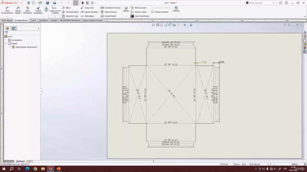The width and height of the screenshot is (307, 172).
Task: Expand the dropdown below Akıllı Ölçümlendirme
Action: [7, 16]
